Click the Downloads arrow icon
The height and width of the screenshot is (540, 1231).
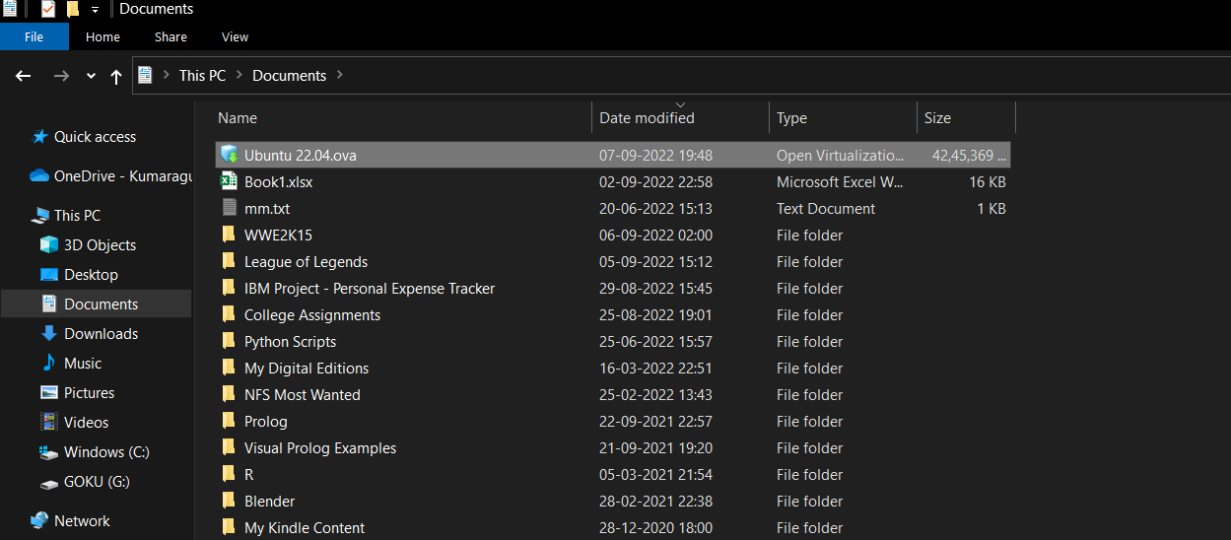pos(49,333)
